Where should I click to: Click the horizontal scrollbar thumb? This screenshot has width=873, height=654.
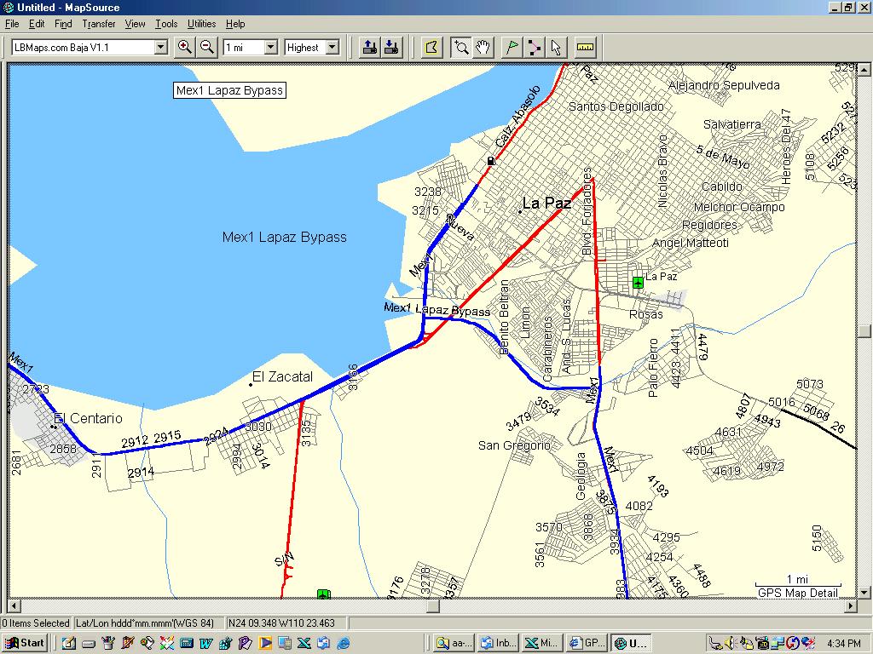pos(433,605)
